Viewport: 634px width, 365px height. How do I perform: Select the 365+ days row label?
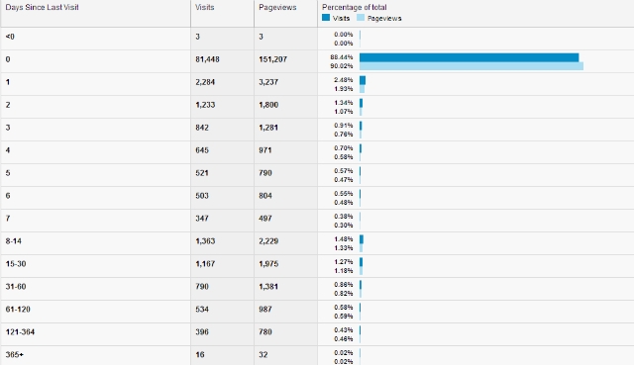15,354
